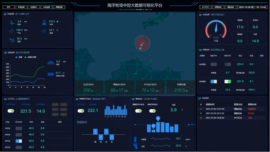Screen dimensions: 270x152
Task: Toggle the underwater lights master switch
Action: pos(11,111)
